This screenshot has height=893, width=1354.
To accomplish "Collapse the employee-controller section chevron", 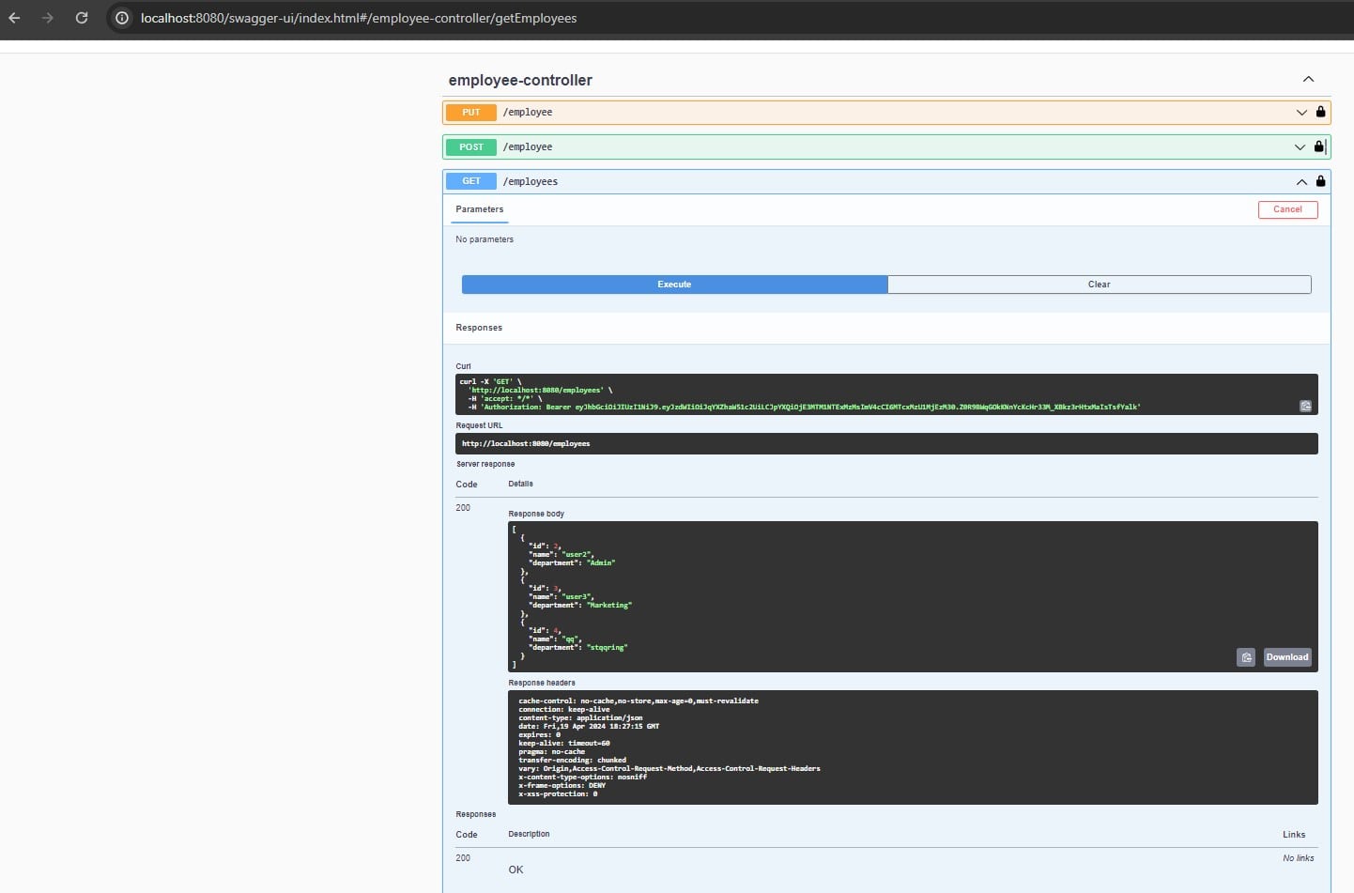I will tap(1308, 80).
